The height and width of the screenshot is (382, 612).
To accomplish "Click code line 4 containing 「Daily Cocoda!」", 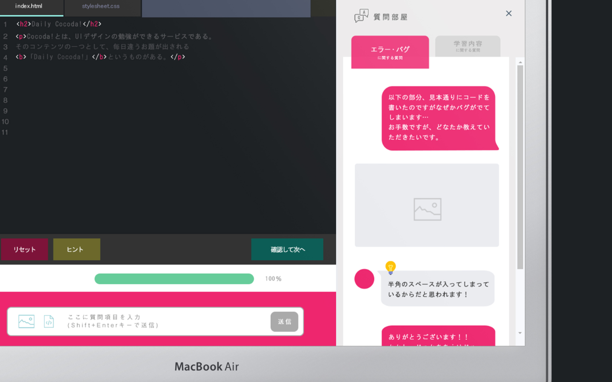I will (x=100, y=57).
